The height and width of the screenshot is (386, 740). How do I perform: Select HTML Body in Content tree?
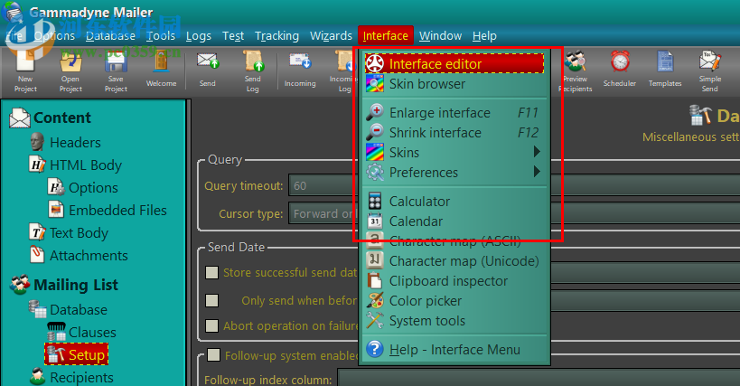click(86, 165)
